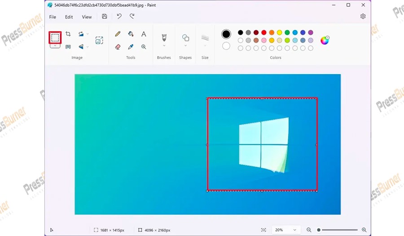Choose the Fill bucket tool
This screenshot has width=404, height=236.
tap(131, 34)
